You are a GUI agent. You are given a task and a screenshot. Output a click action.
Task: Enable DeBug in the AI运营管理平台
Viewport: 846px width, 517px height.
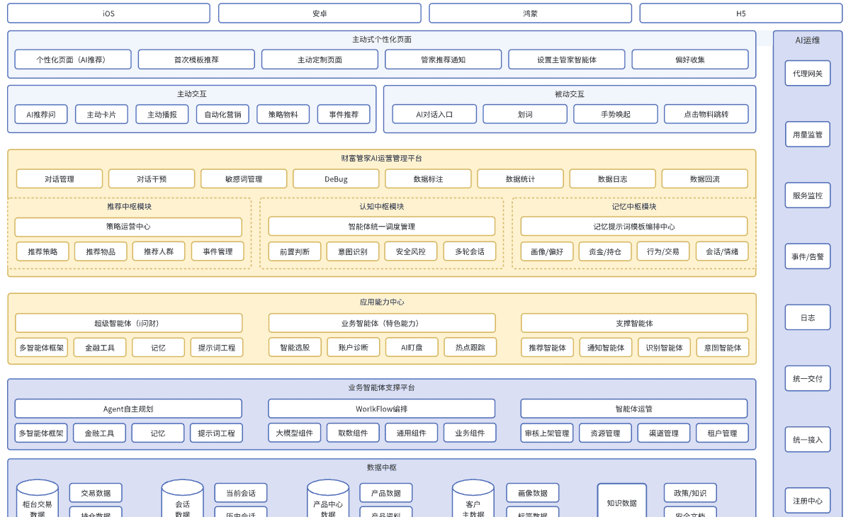tap(335, 178)
